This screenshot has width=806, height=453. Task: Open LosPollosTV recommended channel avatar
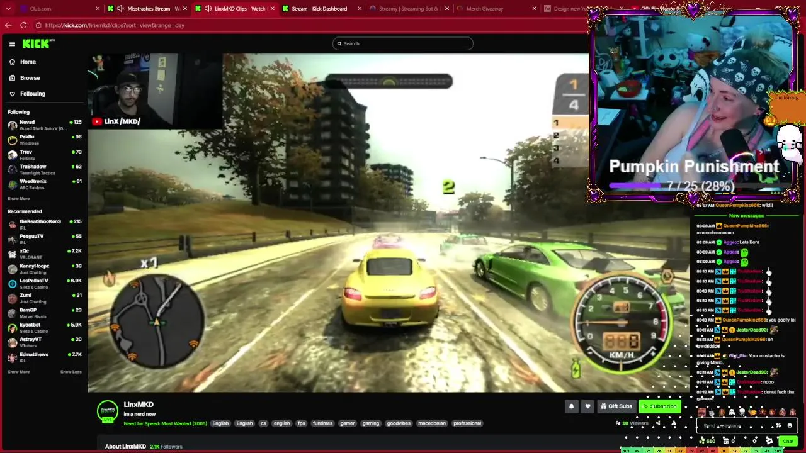pos(12,283)
